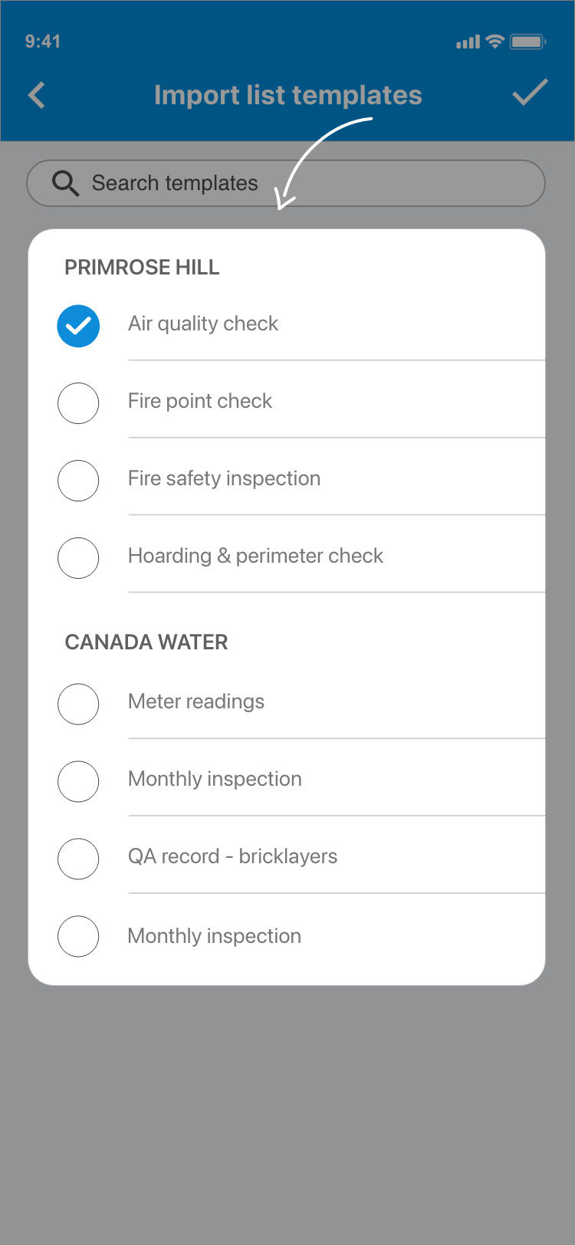The width and height of the screenshot is (575, 1245).
Task: Select the Fire point check checkbox
Action: (78, 403)
